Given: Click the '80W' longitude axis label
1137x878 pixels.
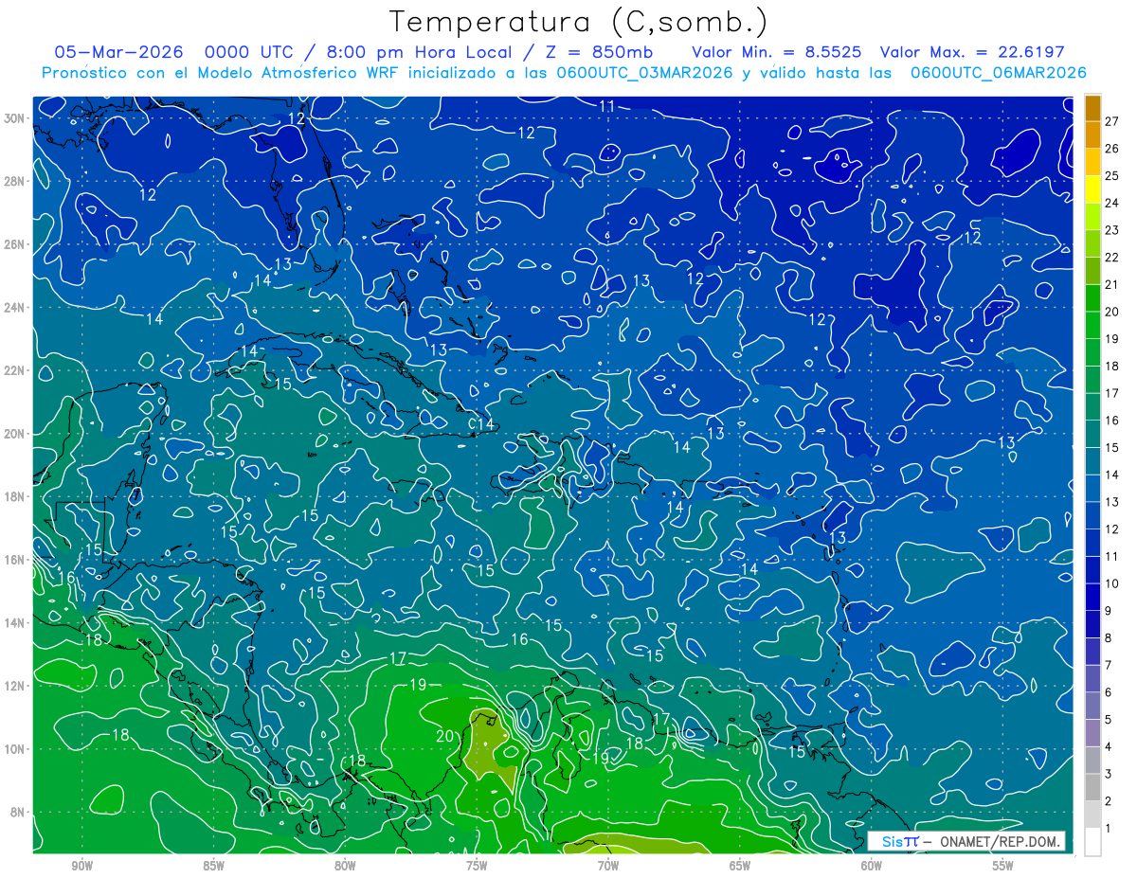Looking at the screenshot, I should click(x=345, y=866).
